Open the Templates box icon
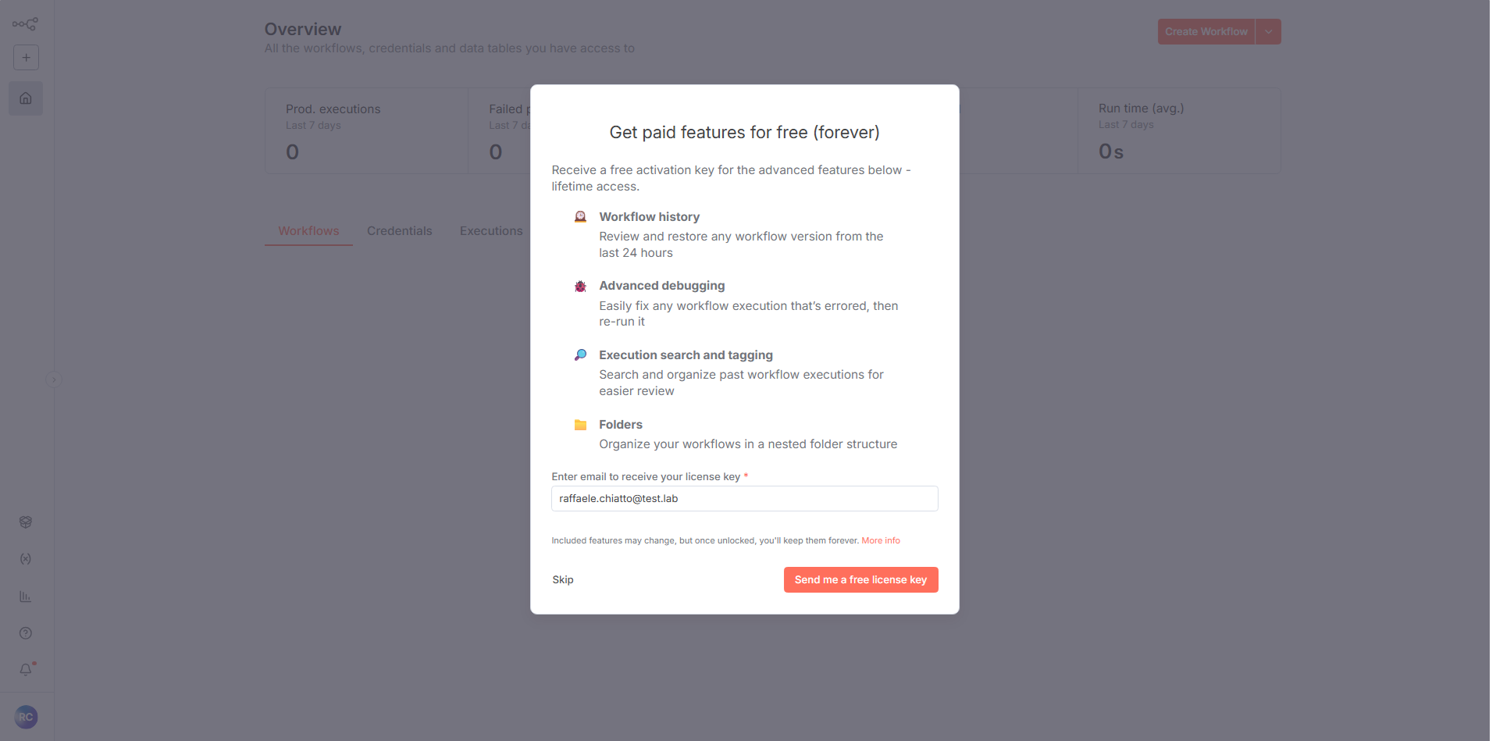The image size is (1496, 741). (26, 522)
